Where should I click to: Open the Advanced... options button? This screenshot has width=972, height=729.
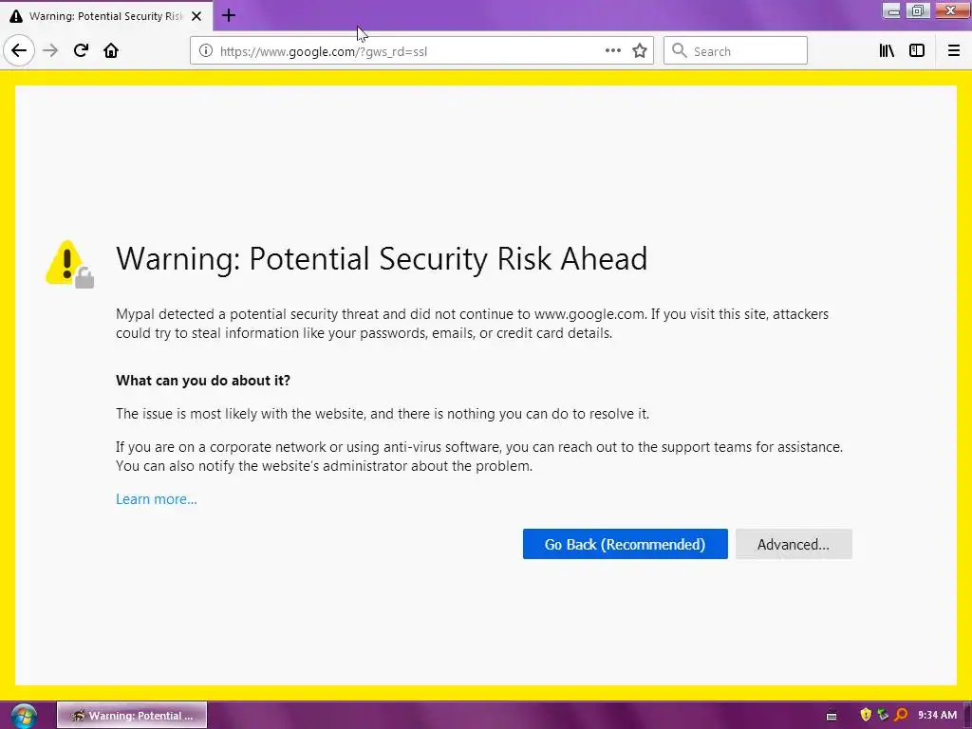[794, 544]
